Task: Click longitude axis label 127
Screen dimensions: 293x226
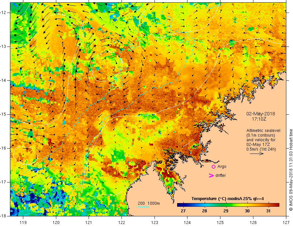Action: click(x=286, y=222)
